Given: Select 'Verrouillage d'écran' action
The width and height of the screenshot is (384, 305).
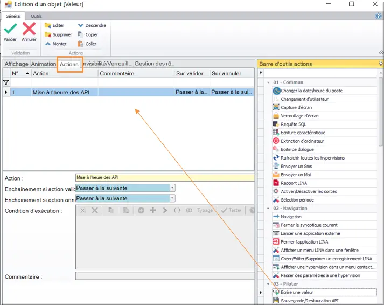Looking at the screenshot, I should tap(325, 116).
